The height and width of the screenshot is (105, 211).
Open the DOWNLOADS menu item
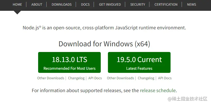pyautogui.click(x=62, y=5)
